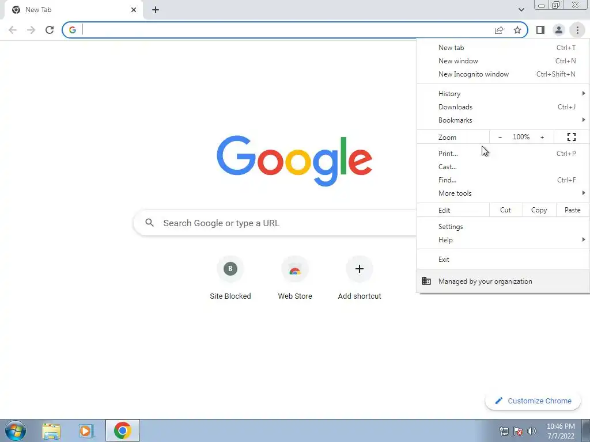Click the Google search box
Image resolution: width=590 pixels, height=442 pixels.
[x=275, y=223]
